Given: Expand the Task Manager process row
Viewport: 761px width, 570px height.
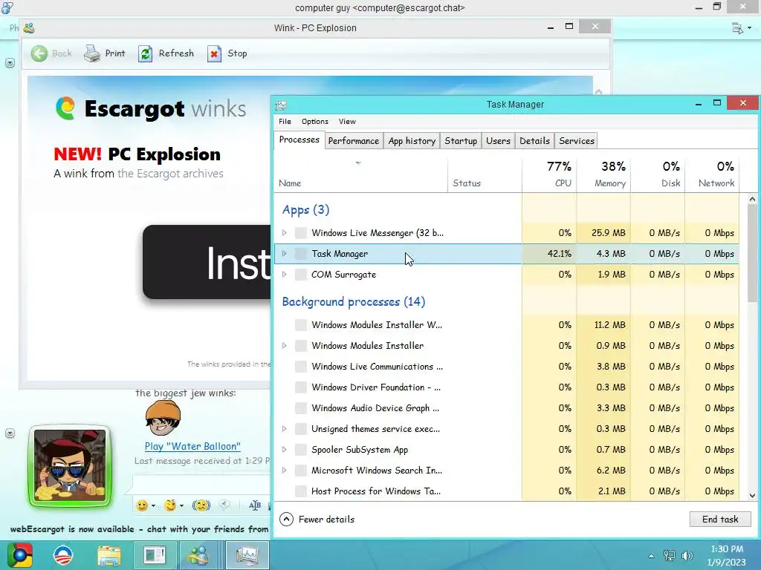Looking at the screenshot, I should click(x=285, y=254).
